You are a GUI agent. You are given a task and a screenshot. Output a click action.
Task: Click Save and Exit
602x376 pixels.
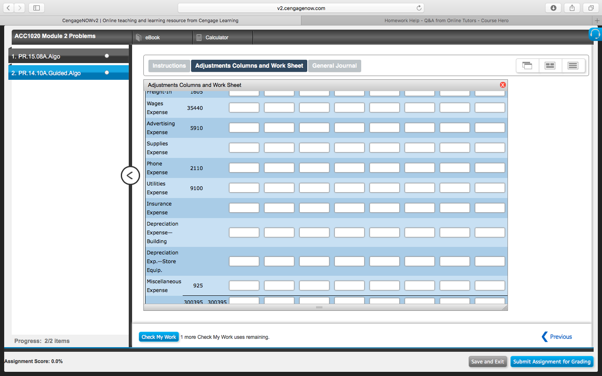pyautogui.click(x=487, y=361)
